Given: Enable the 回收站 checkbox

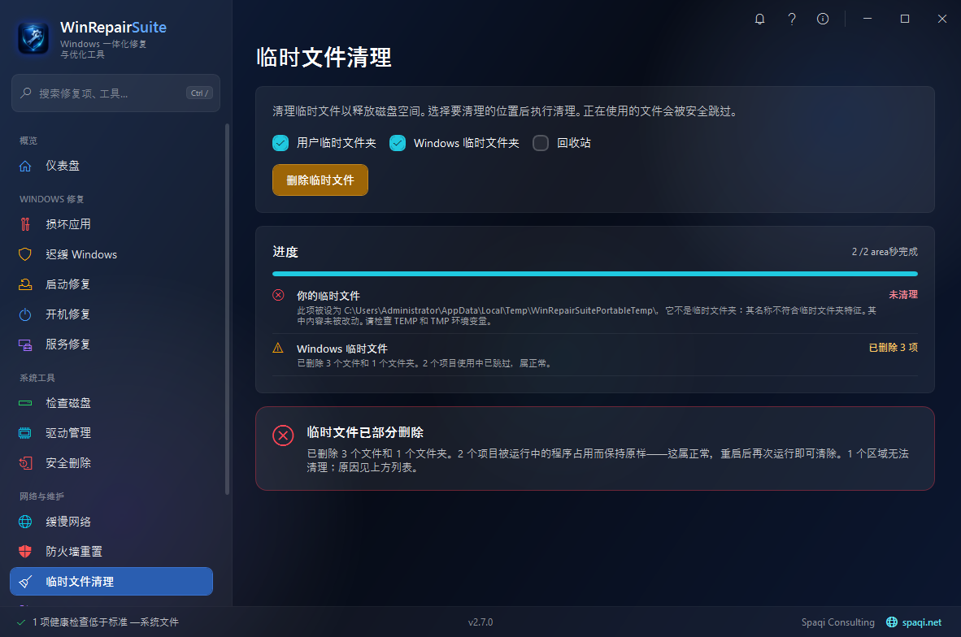Looking at the screenshot, I should tap(541, 143).
